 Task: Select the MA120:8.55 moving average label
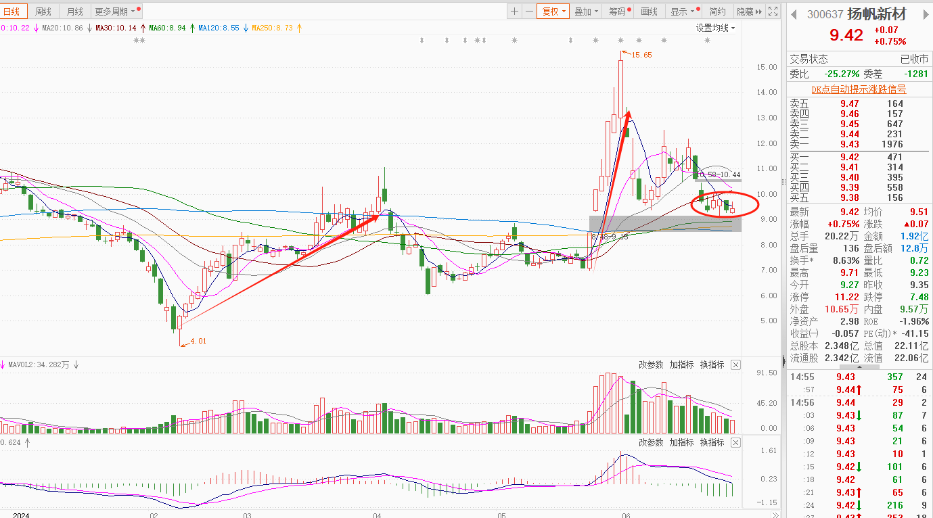coord(219,28)
